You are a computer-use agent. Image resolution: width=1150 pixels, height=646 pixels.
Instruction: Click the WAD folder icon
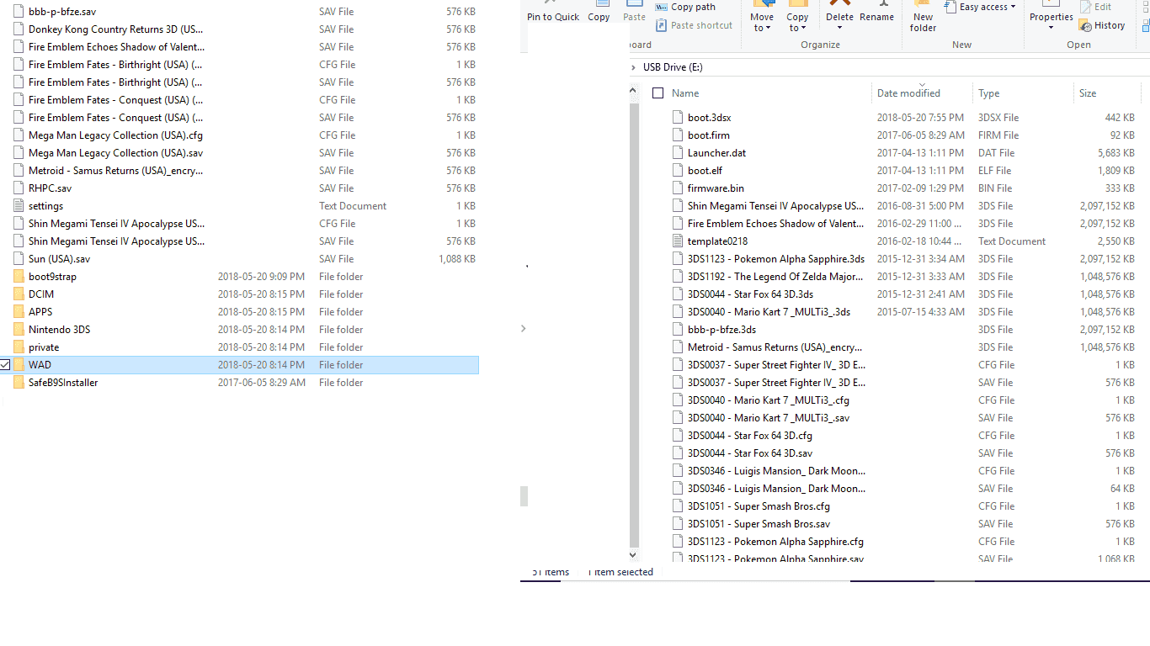pos(19,365)
